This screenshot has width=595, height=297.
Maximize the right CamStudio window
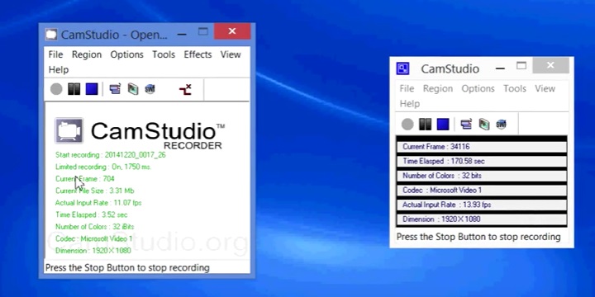click(521, 65)
